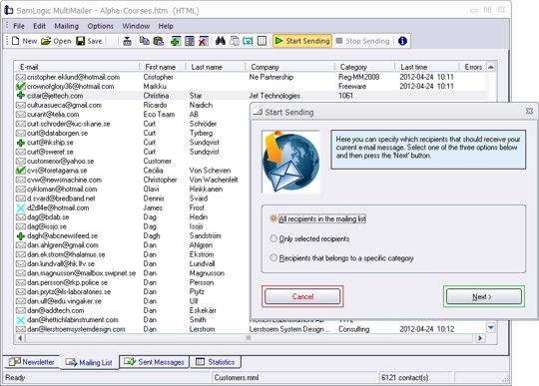Click the green plus add contact icon
Screen dimensions: 539x386
point(176,41)
